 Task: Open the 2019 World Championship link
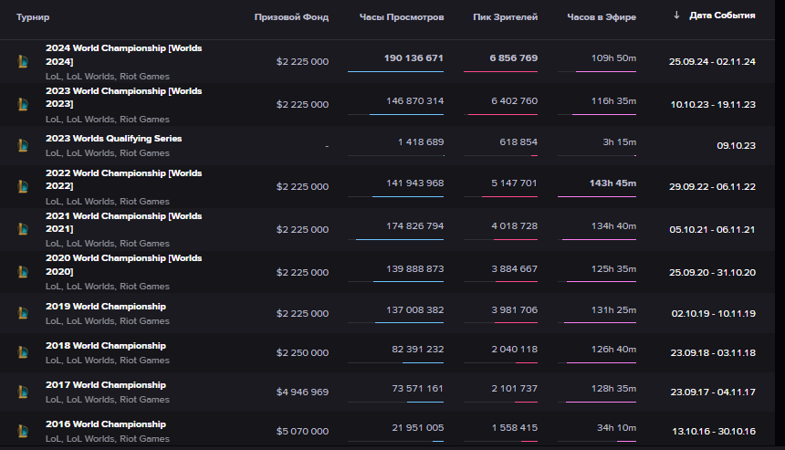point(106,307)
